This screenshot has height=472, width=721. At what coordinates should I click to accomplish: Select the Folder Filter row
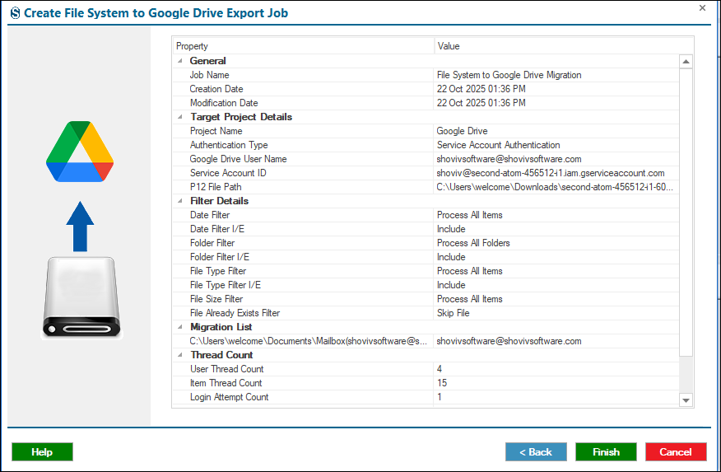(x=426, y=243)
